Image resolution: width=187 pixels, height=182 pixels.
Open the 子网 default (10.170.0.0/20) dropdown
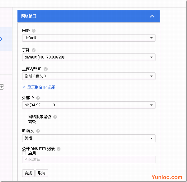coord(89,57)
